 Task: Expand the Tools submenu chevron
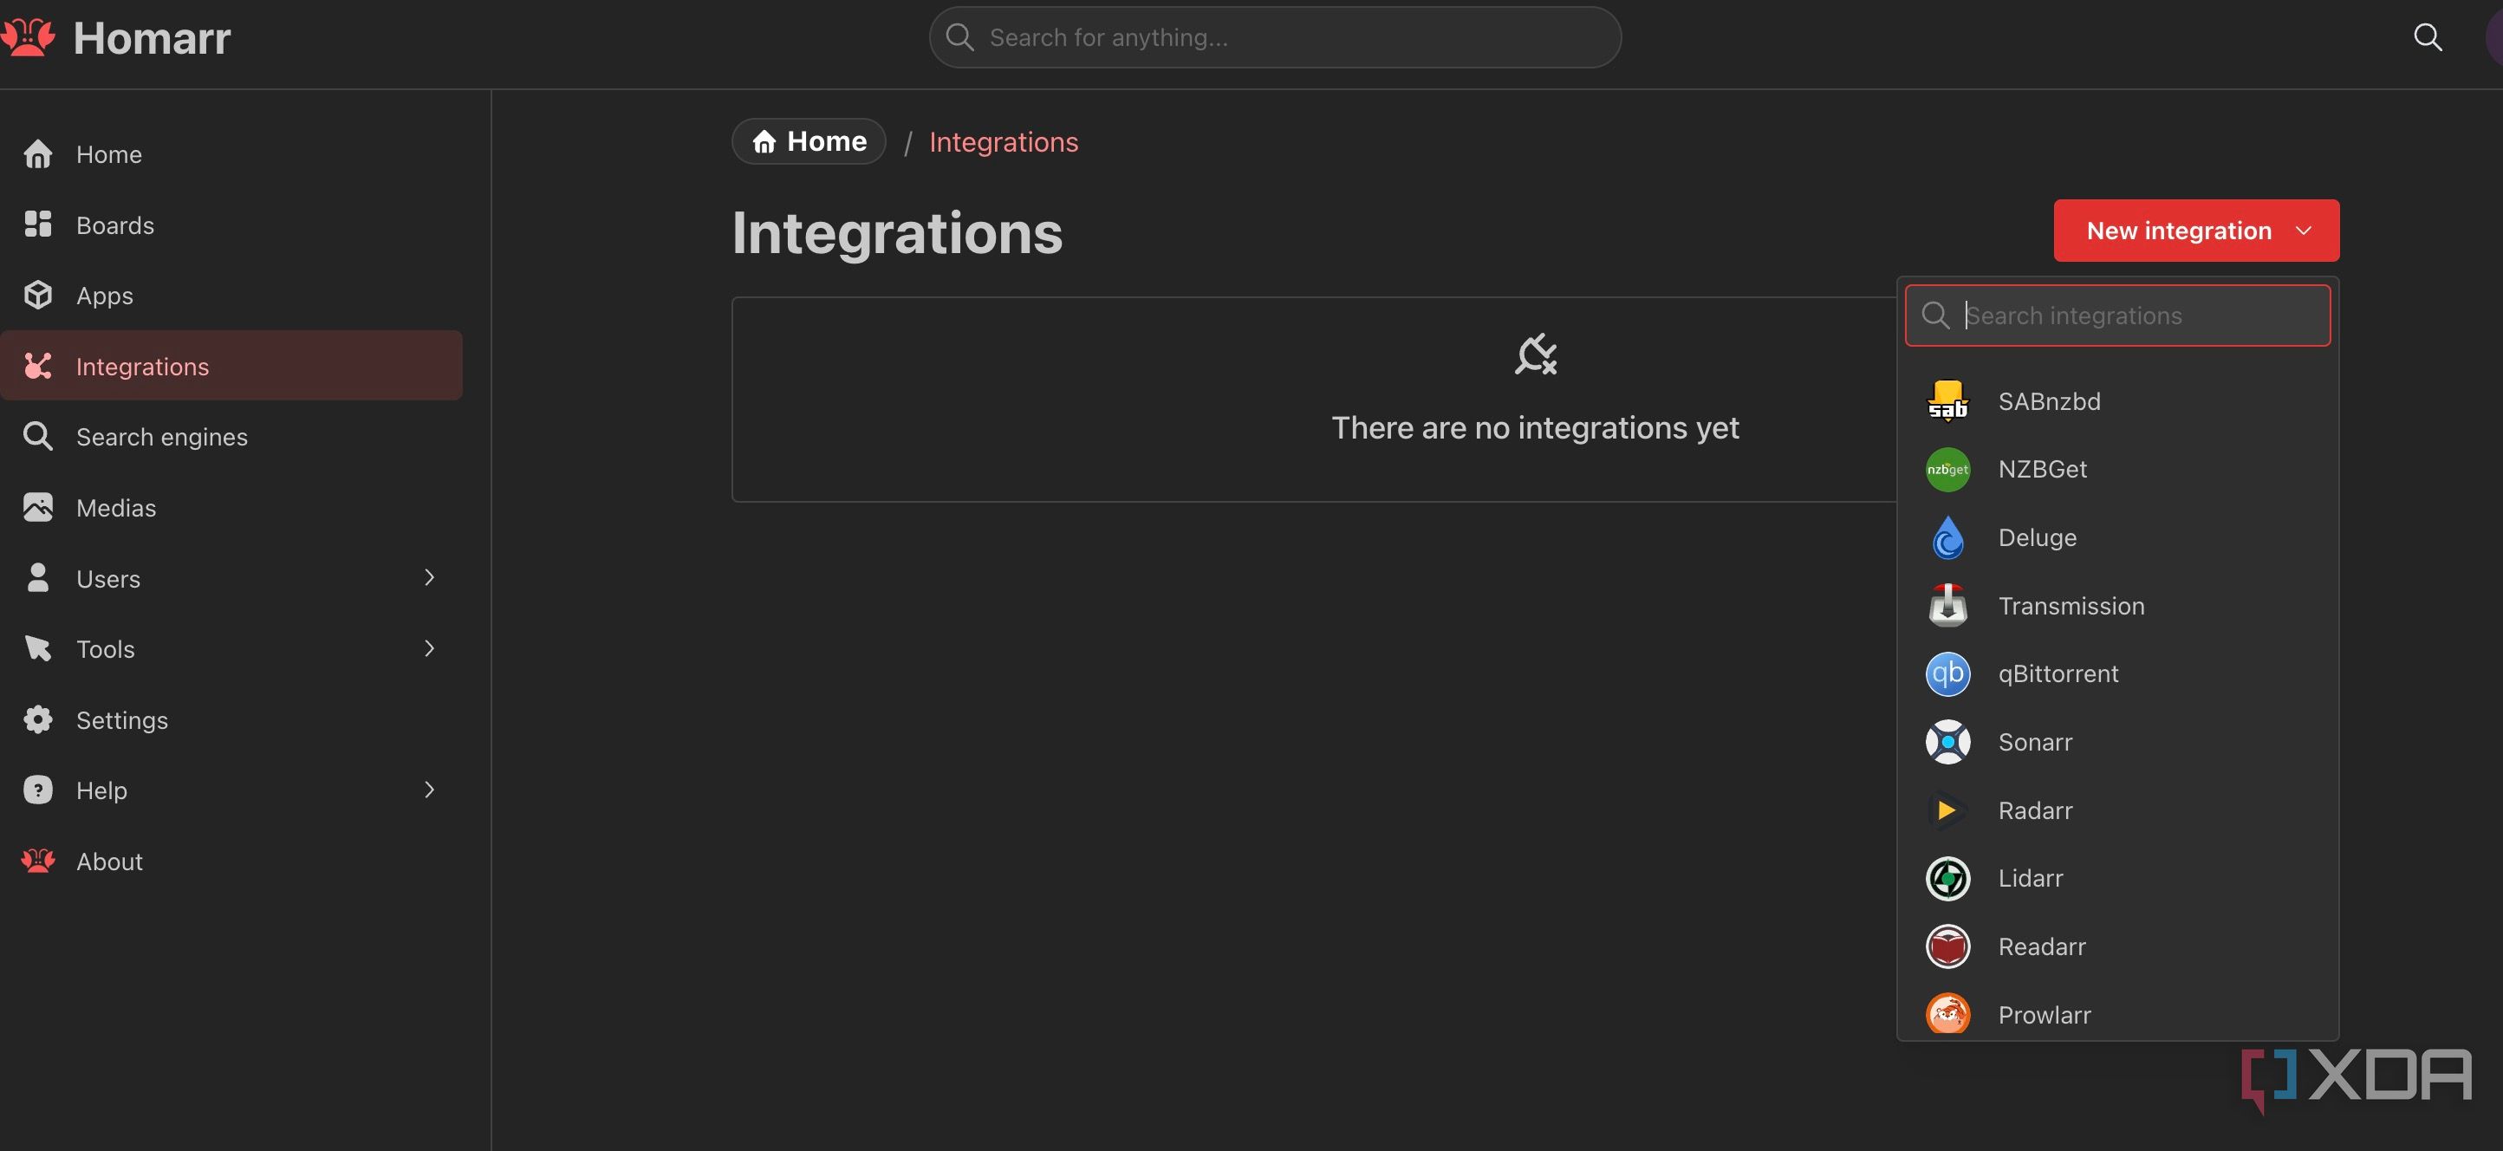[x=430, y=649]
